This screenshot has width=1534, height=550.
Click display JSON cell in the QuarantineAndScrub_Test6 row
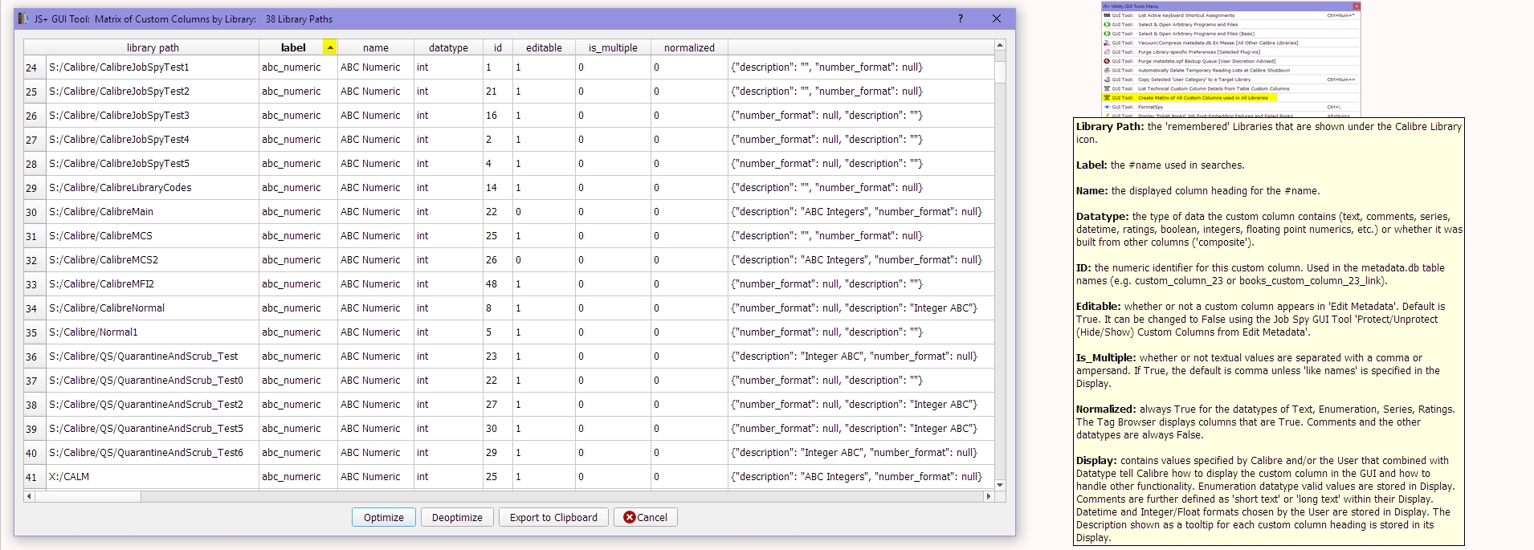pos(861,453)
